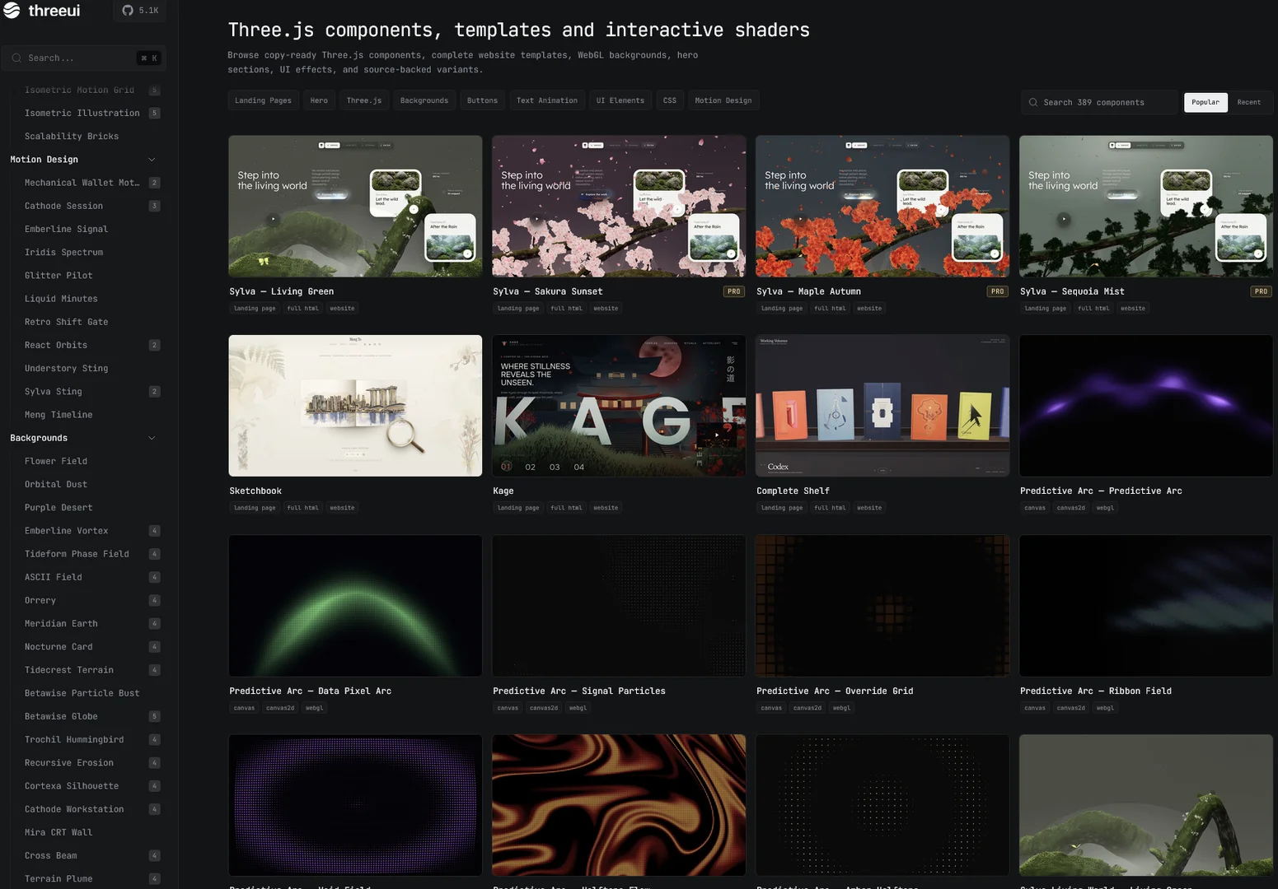1278x889 pixels.
Task: Click the sidebar search magnifier icon
Action: click(x=16, y=58)
